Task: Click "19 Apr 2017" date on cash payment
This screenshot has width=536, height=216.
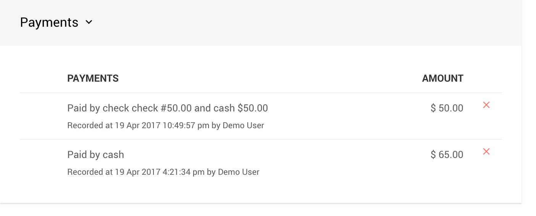Action: click(x=137, y=172)
